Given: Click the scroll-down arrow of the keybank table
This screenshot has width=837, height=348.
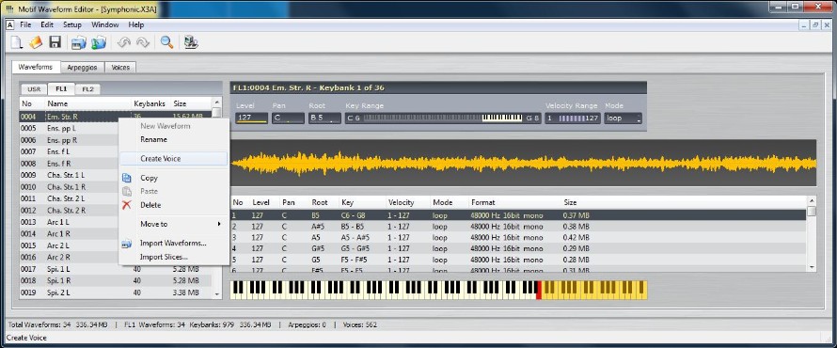Looking at the screenshot, I should tap(812, 267).
